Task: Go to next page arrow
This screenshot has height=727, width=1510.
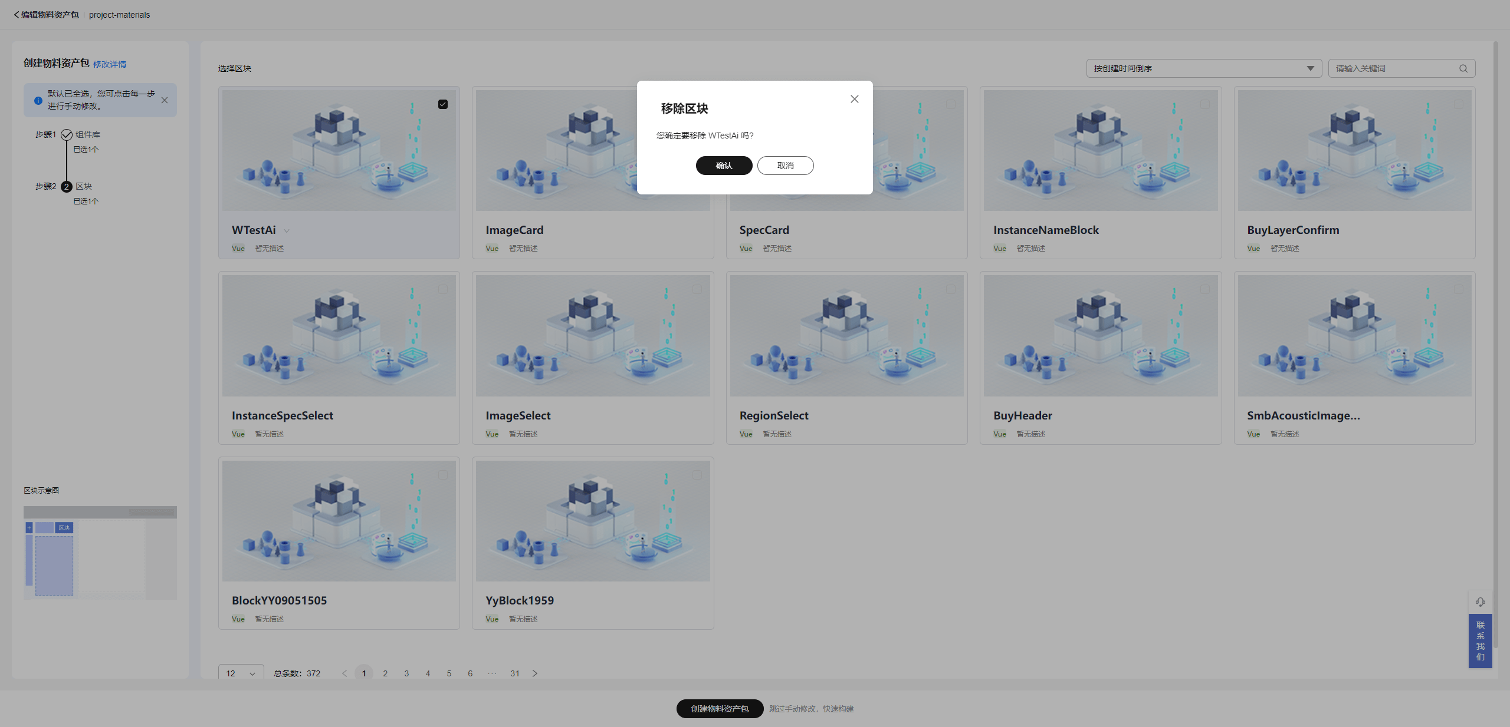Action: 535,673
